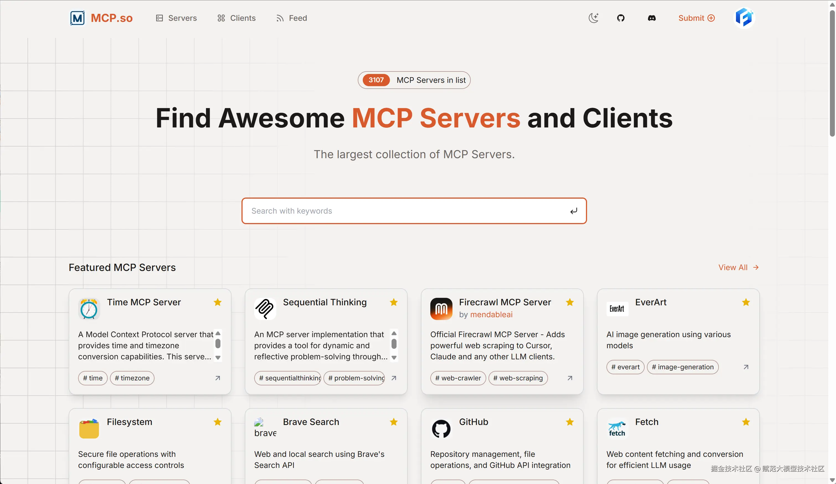Click the star on Time MCP Server card
836x484 pixels.
click(218, 302)
